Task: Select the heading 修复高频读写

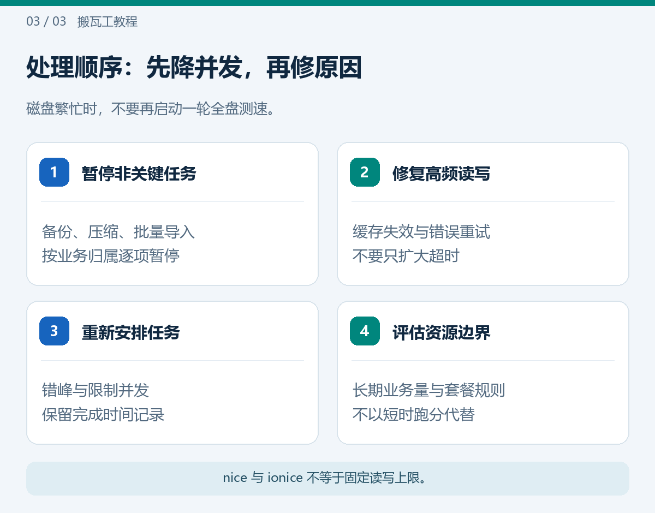Action: 441,174
